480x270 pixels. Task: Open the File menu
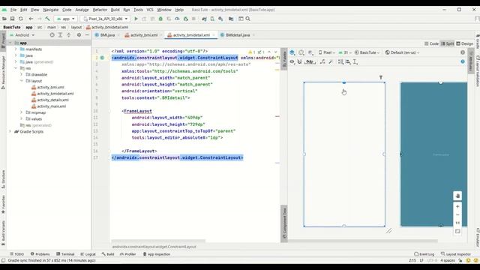point(13,10)
